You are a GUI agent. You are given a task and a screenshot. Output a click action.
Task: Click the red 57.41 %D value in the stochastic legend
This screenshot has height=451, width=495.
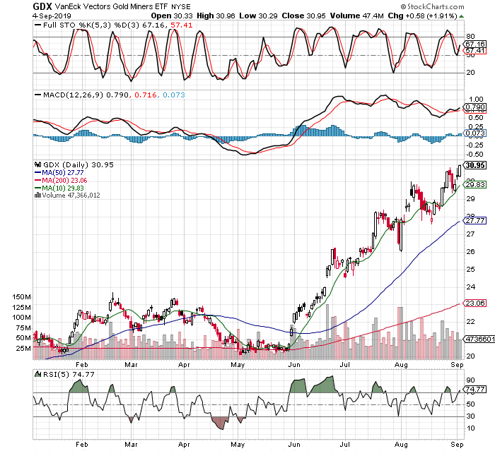click(x=182, y=25)
